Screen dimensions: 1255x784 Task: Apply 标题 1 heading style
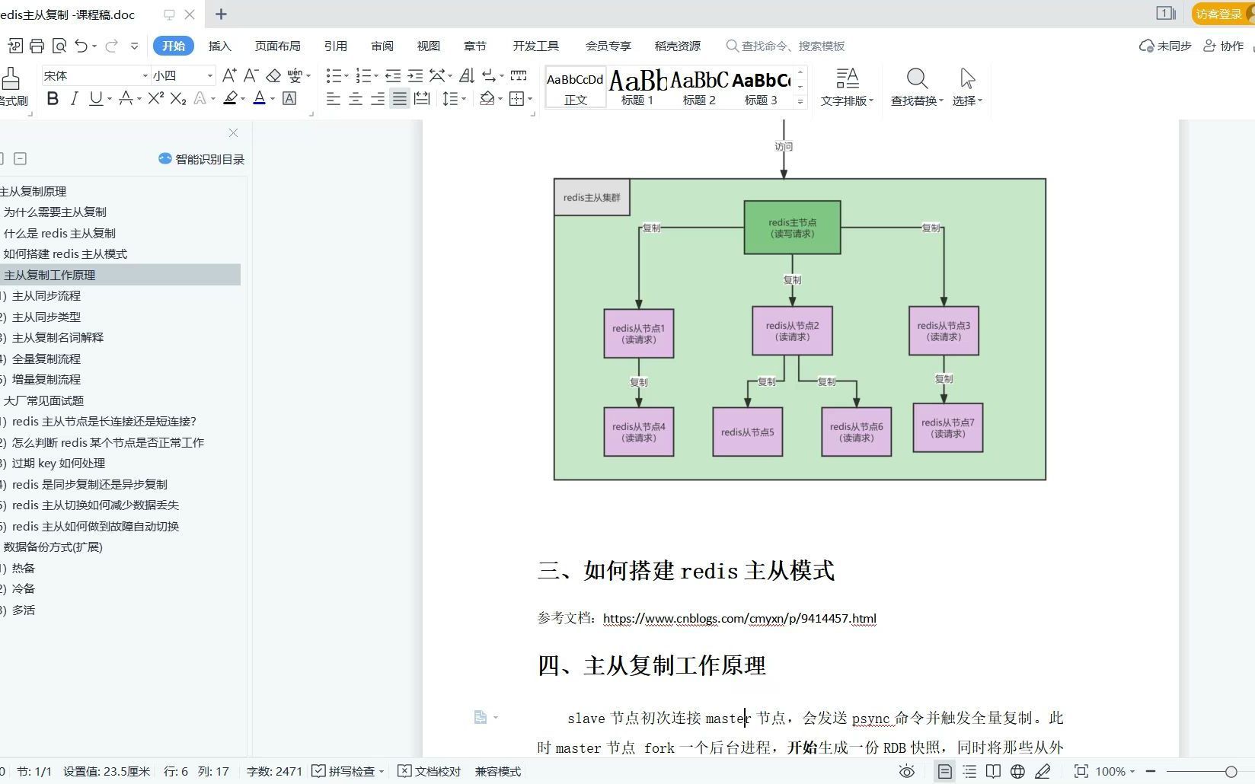(x=637, y=87)
